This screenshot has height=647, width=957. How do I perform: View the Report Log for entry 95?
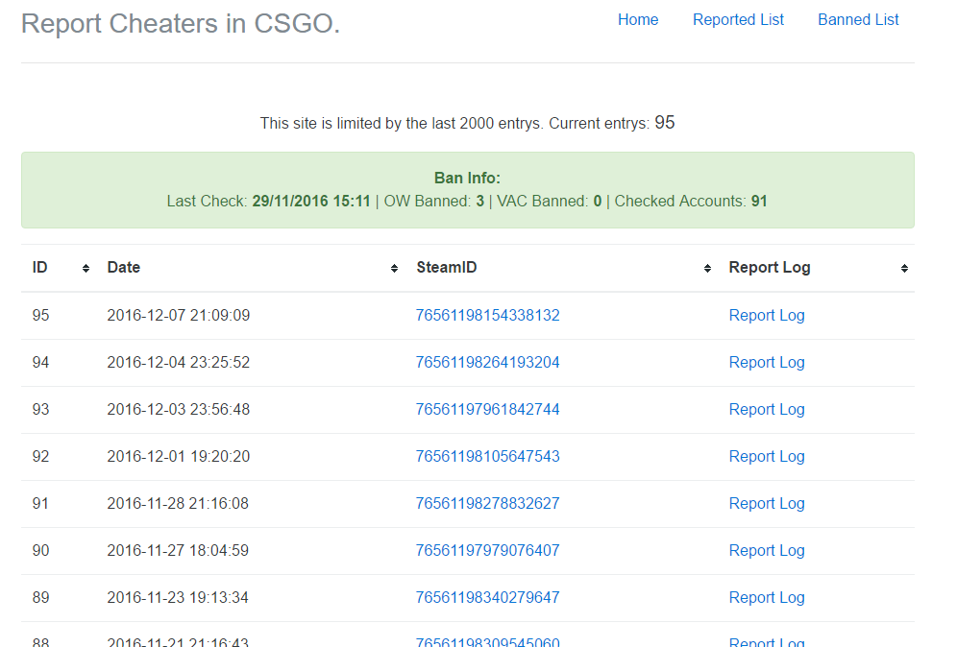click(767, 315)
